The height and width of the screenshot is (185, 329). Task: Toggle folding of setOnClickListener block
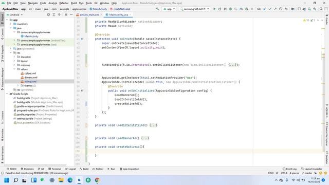click(86, 65)
